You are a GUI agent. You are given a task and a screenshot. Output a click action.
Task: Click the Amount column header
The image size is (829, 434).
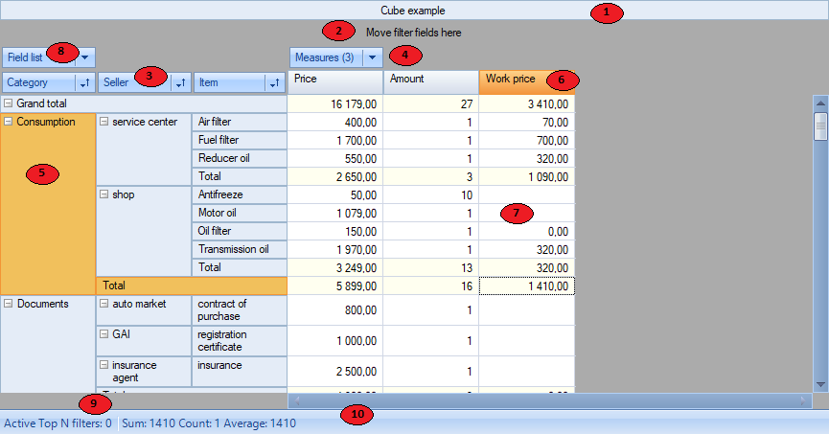(430, 80)
